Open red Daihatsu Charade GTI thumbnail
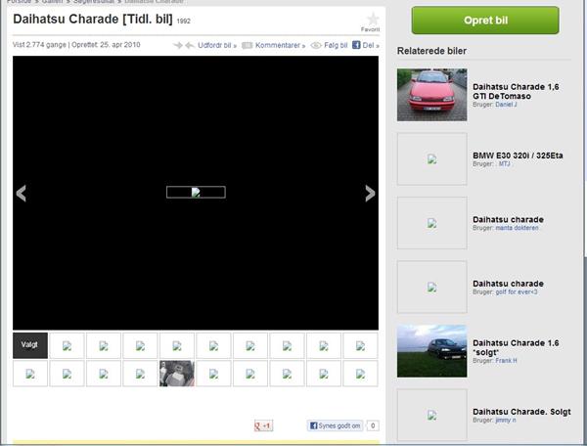587x446 pixels. pyautogui.click(x=431, y=95)
